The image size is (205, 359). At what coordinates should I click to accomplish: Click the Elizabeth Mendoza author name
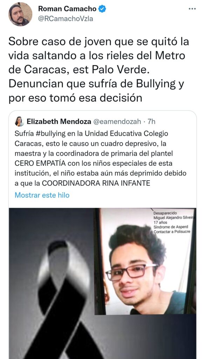59,122
